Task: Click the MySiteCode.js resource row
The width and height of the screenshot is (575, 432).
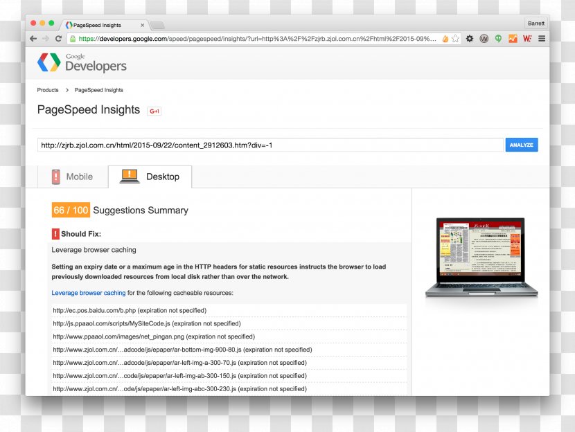Action: [x=229, y=323]
